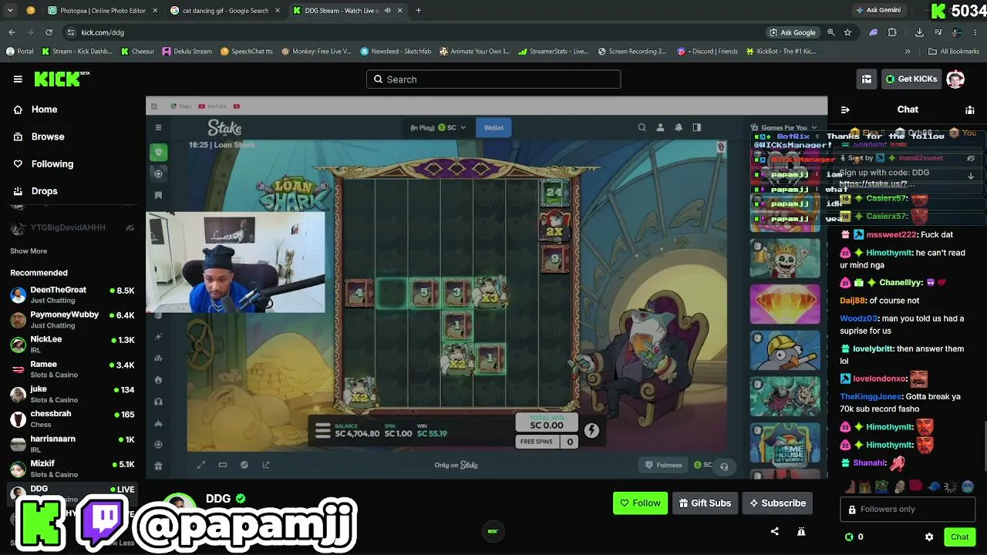This screenshot has height=555, width=987.
Task: Focus the Kick search field
Action: pos(493,79)
